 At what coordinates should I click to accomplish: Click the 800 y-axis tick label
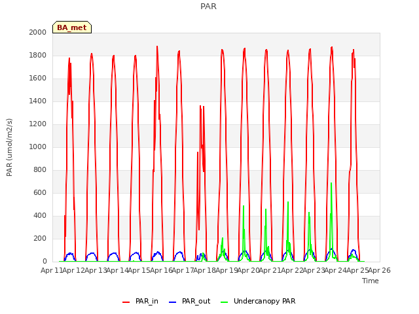pos(40,170)
